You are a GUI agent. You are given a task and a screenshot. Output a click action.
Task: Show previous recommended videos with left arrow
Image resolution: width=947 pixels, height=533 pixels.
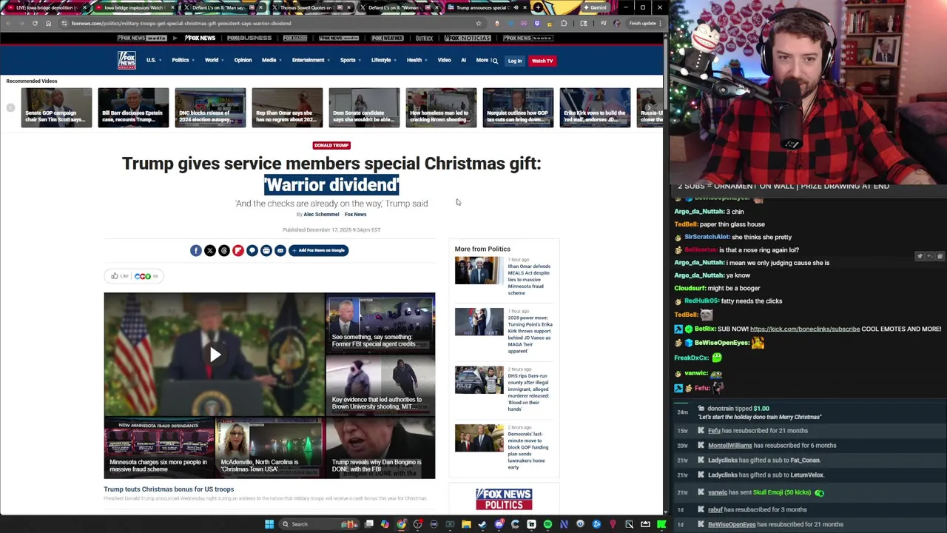(10, 108)
